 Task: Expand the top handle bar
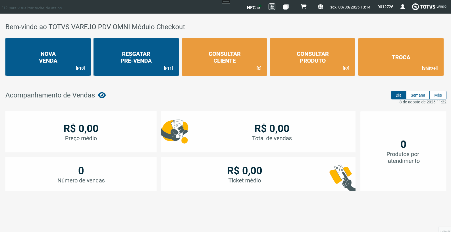226,2
